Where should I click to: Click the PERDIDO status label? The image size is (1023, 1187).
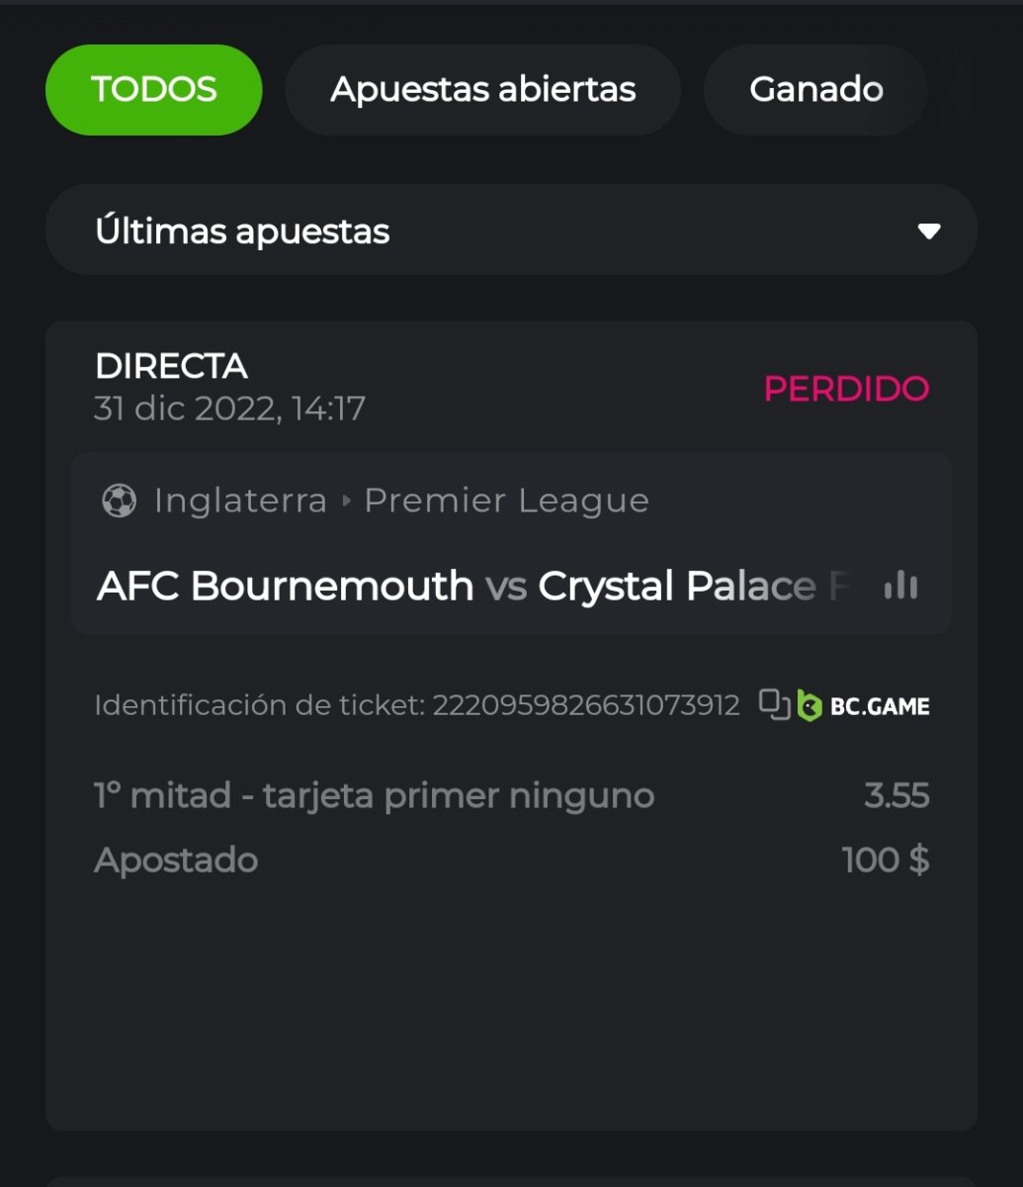click(846, 389)
